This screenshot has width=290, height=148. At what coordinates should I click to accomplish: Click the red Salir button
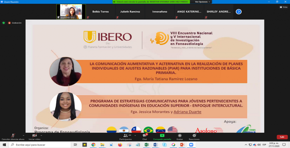282,137
